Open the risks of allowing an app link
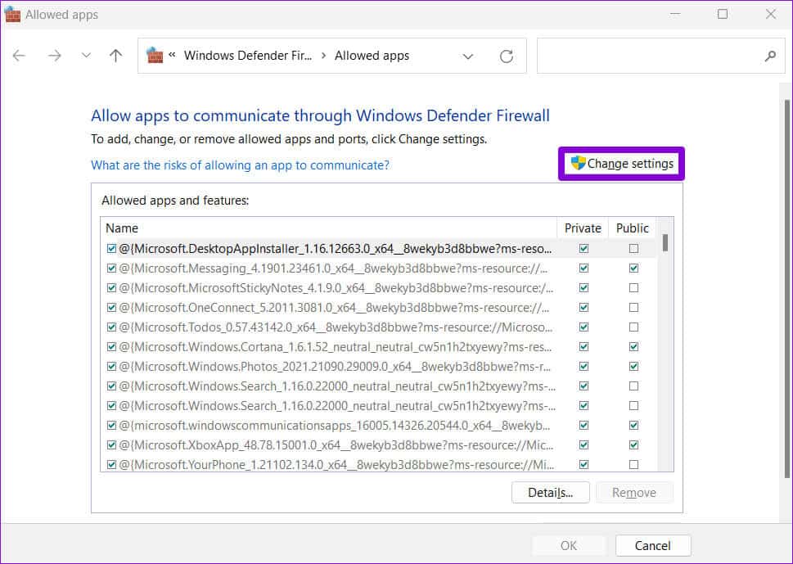793x564 pixels. 241,165
